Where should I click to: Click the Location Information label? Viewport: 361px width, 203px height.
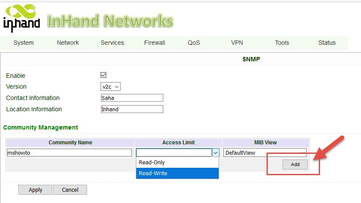tap(34, 109)
